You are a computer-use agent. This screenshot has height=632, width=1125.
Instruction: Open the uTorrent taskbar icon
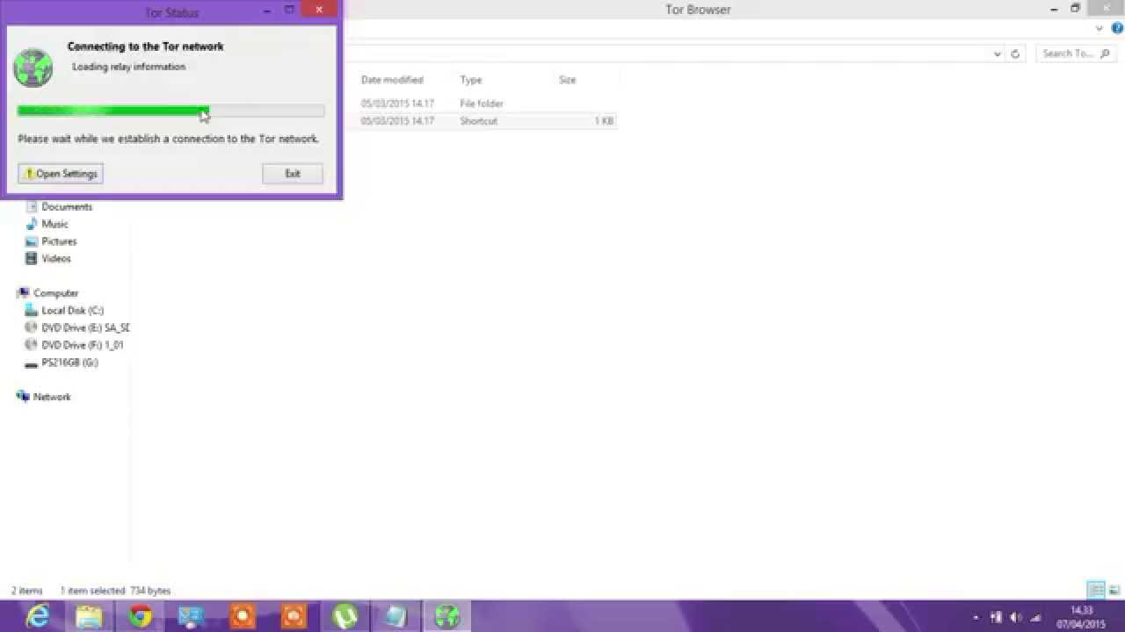(x=345, y=616)
